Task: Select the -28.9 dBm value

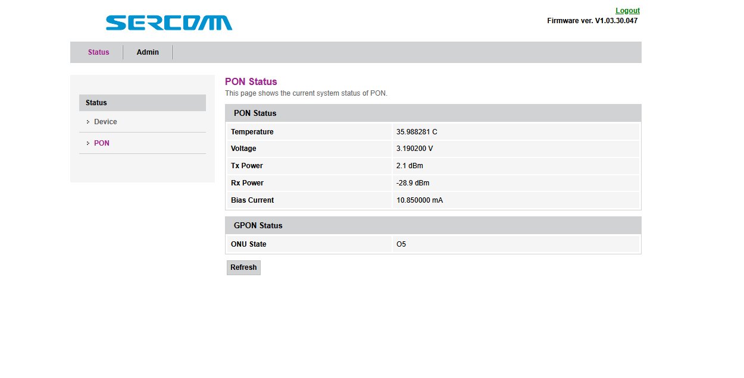Action: (x=412, y=183)
